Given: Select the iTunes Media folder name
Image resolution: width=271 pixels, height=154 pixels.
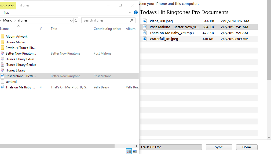Looking at the screenshot, I should (x=15, y=42).
